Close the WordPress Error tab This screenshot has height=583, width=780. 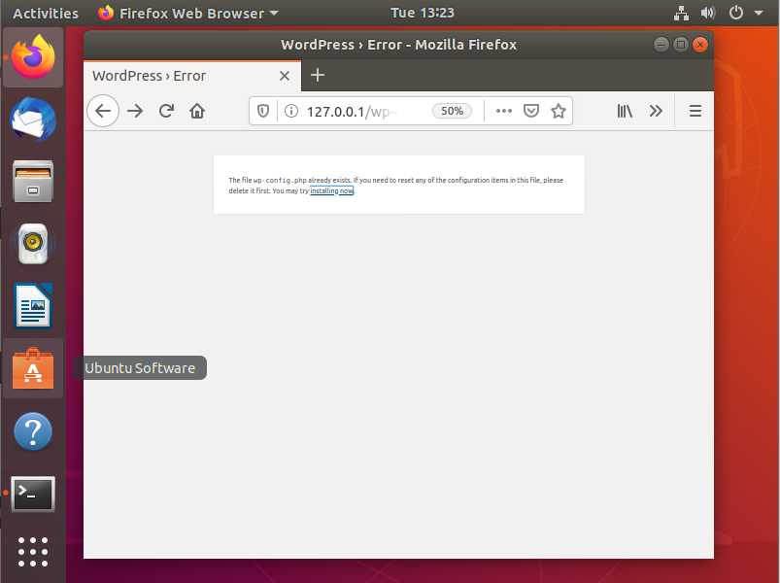pyautogui.click(x=285, y=76)
